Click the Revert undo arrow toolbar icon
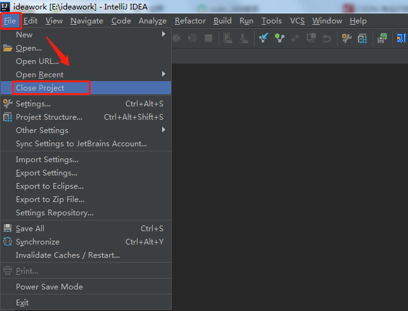This screenshot has height=311, width=408. pos(327,38)
